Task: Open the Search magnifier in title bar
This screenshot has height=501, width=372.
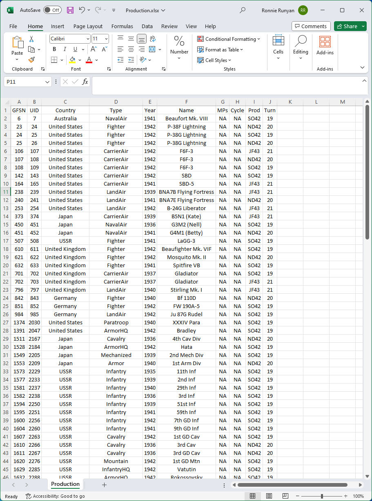Action: [243, 10]
